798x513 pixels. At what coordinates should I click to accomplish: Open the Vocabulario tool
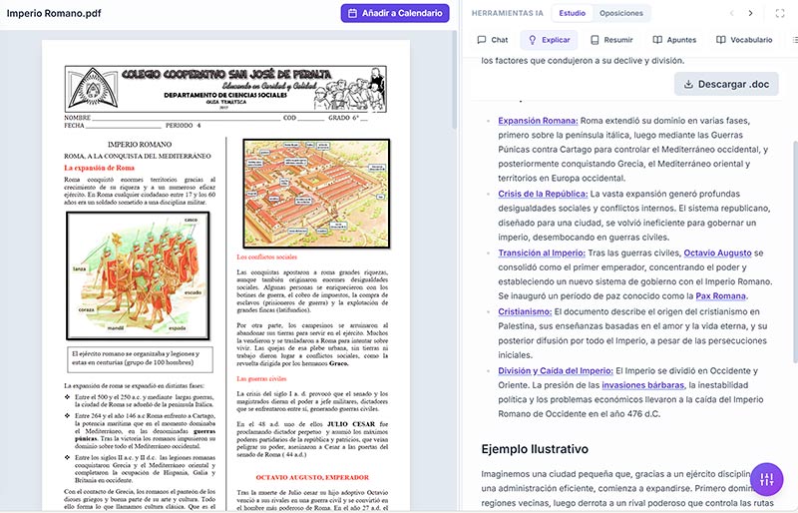click(x=744, y=40)
